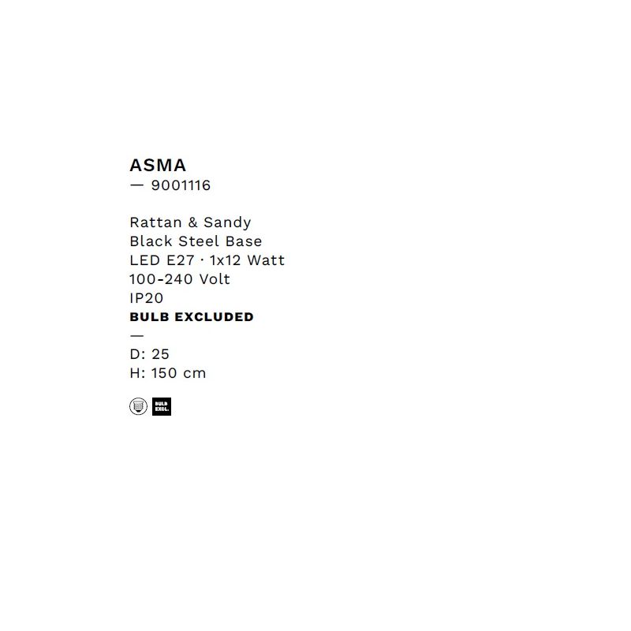Click the IP20 rating text
Image resolution: width=631 pixels, height=631 pixels.
(x=146, y=298)
